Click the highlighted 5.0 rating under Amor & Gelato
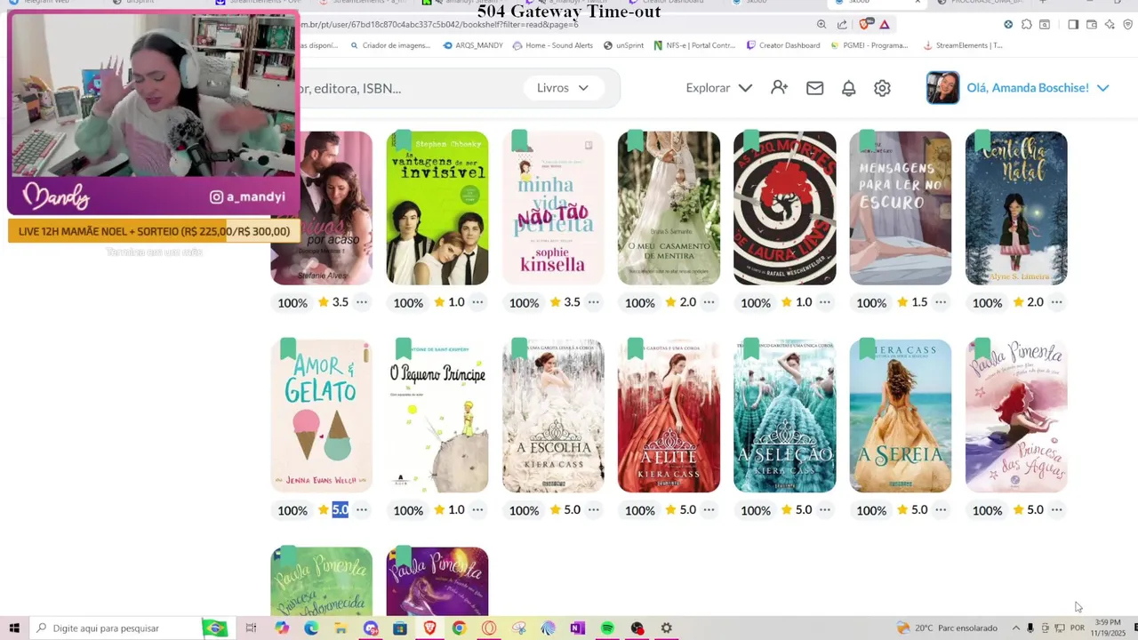Image resolution: width=1138 pixels, height=640 pixels. [341, 509]
